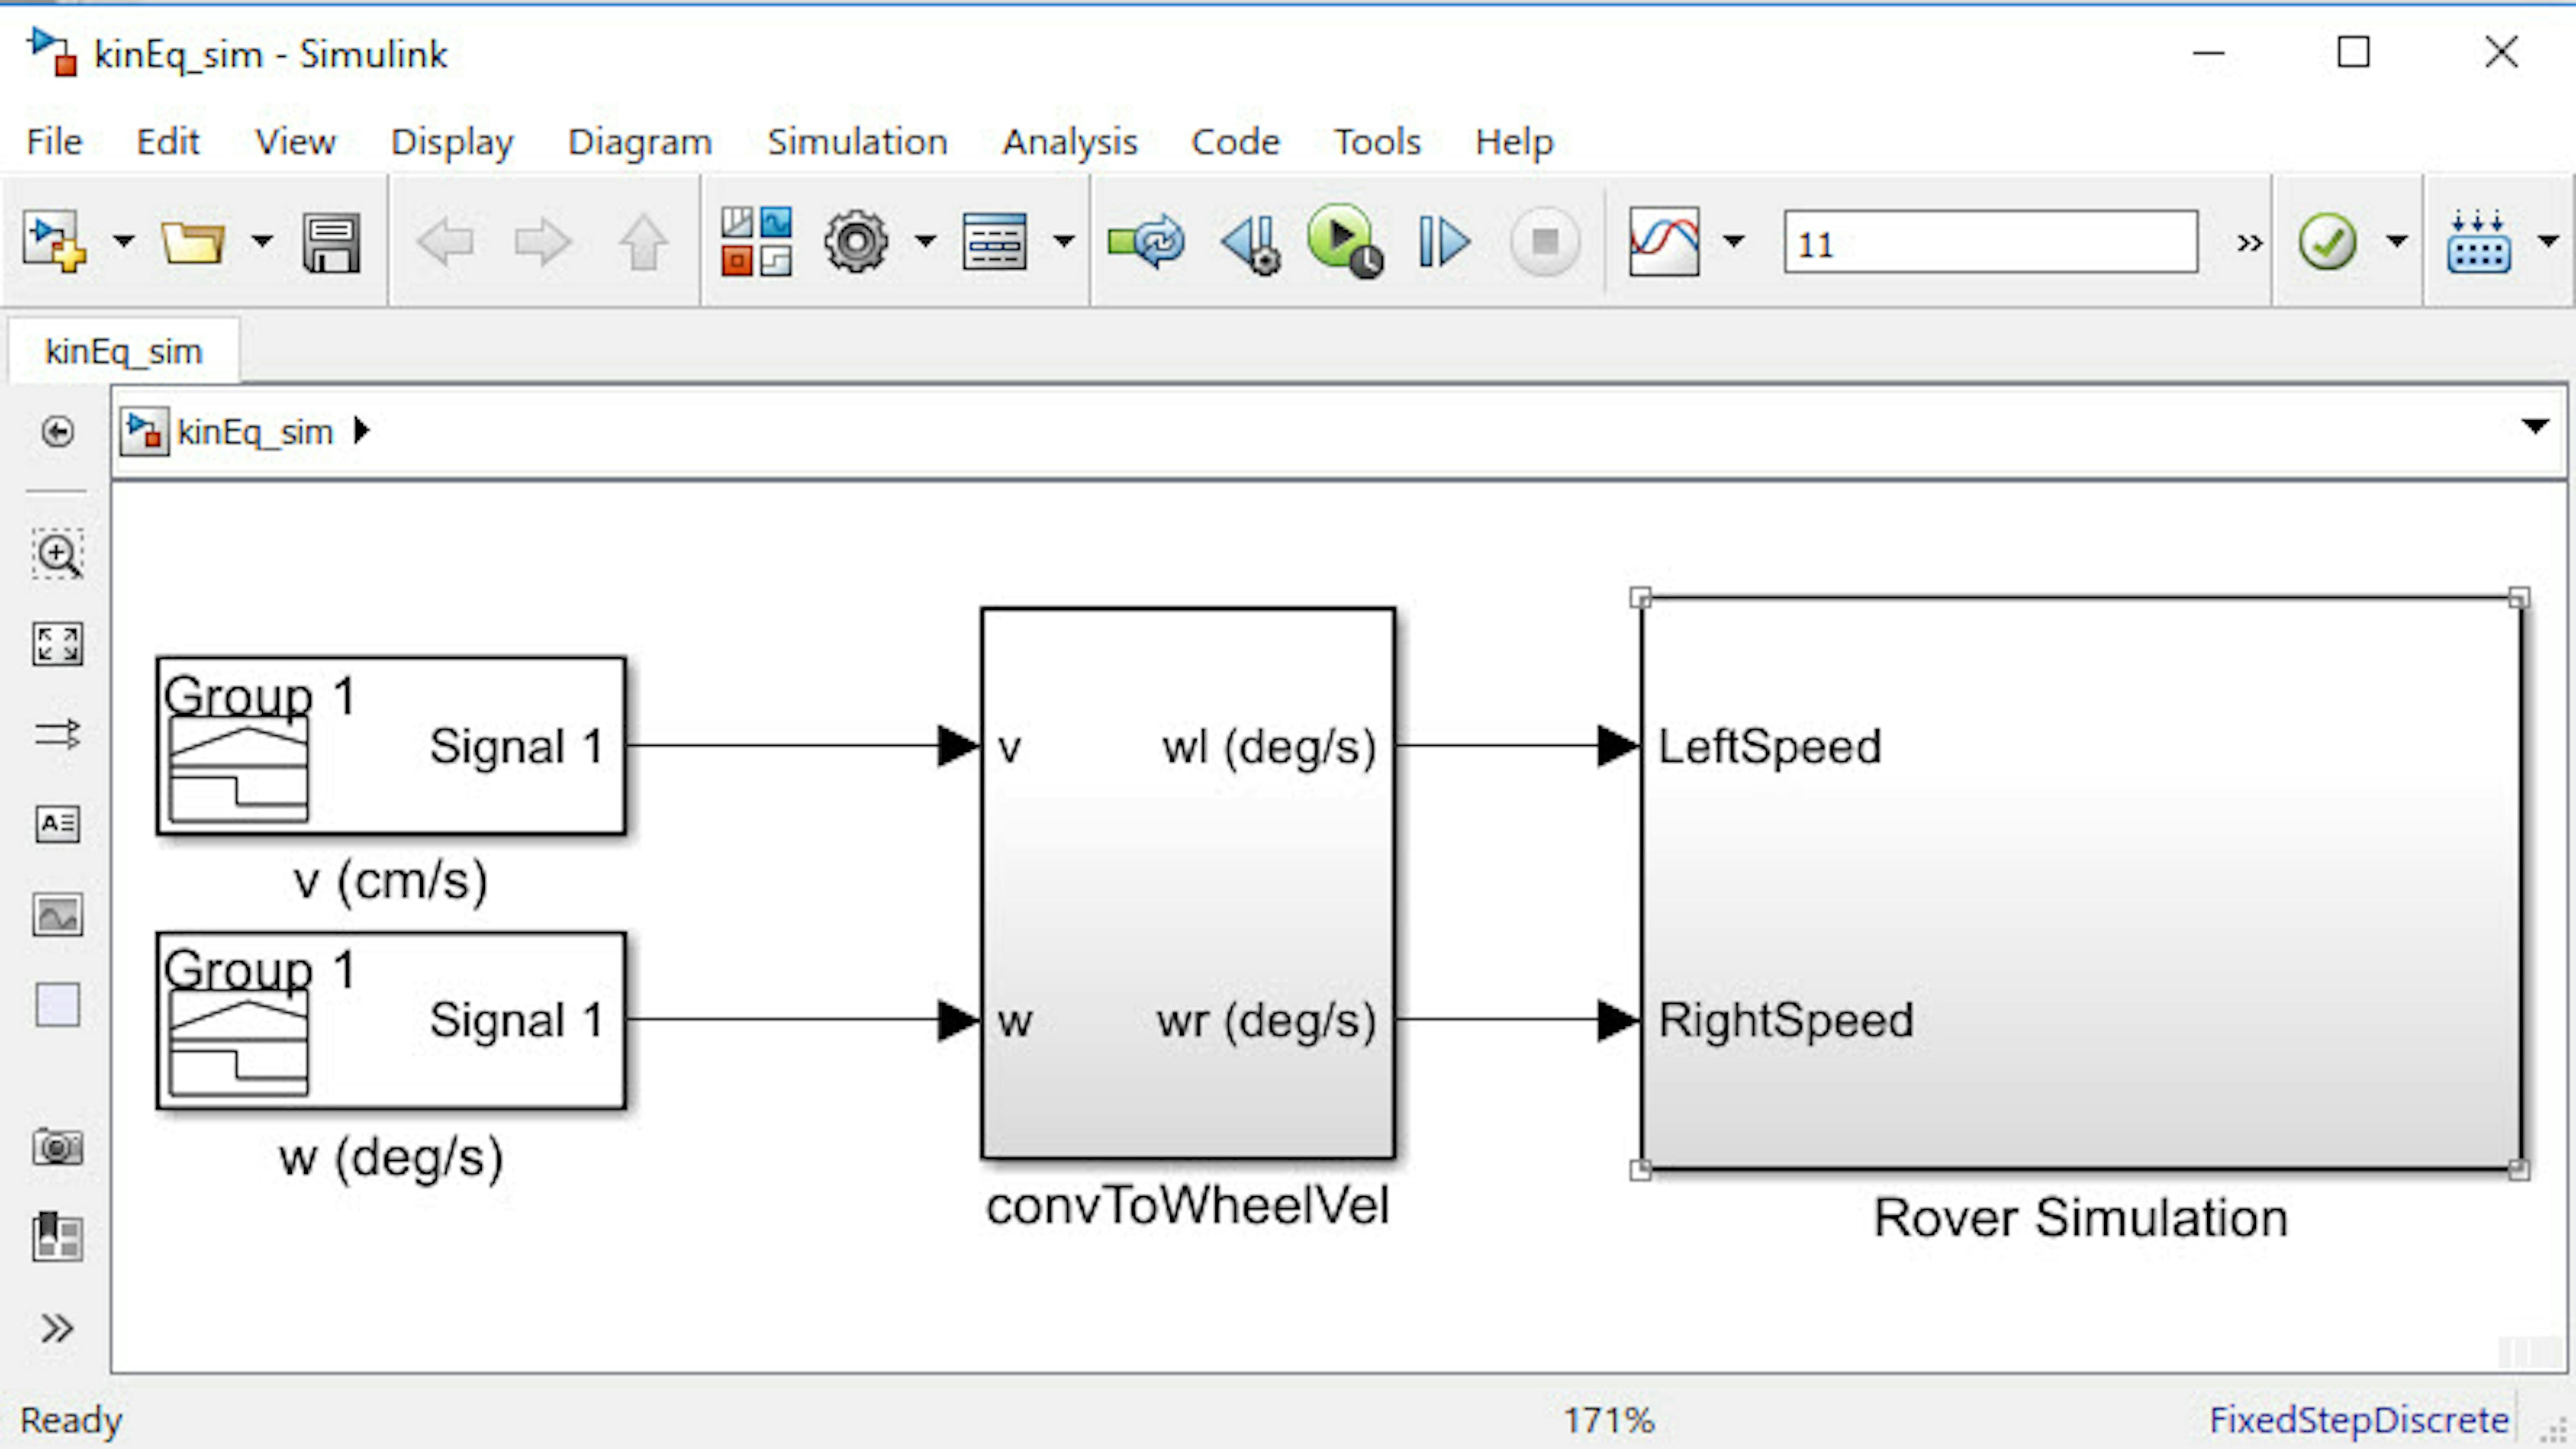The image size is (2576, 1449).
Task: Select the convToWheelVel subsystem block
Action: [1188, 883]
